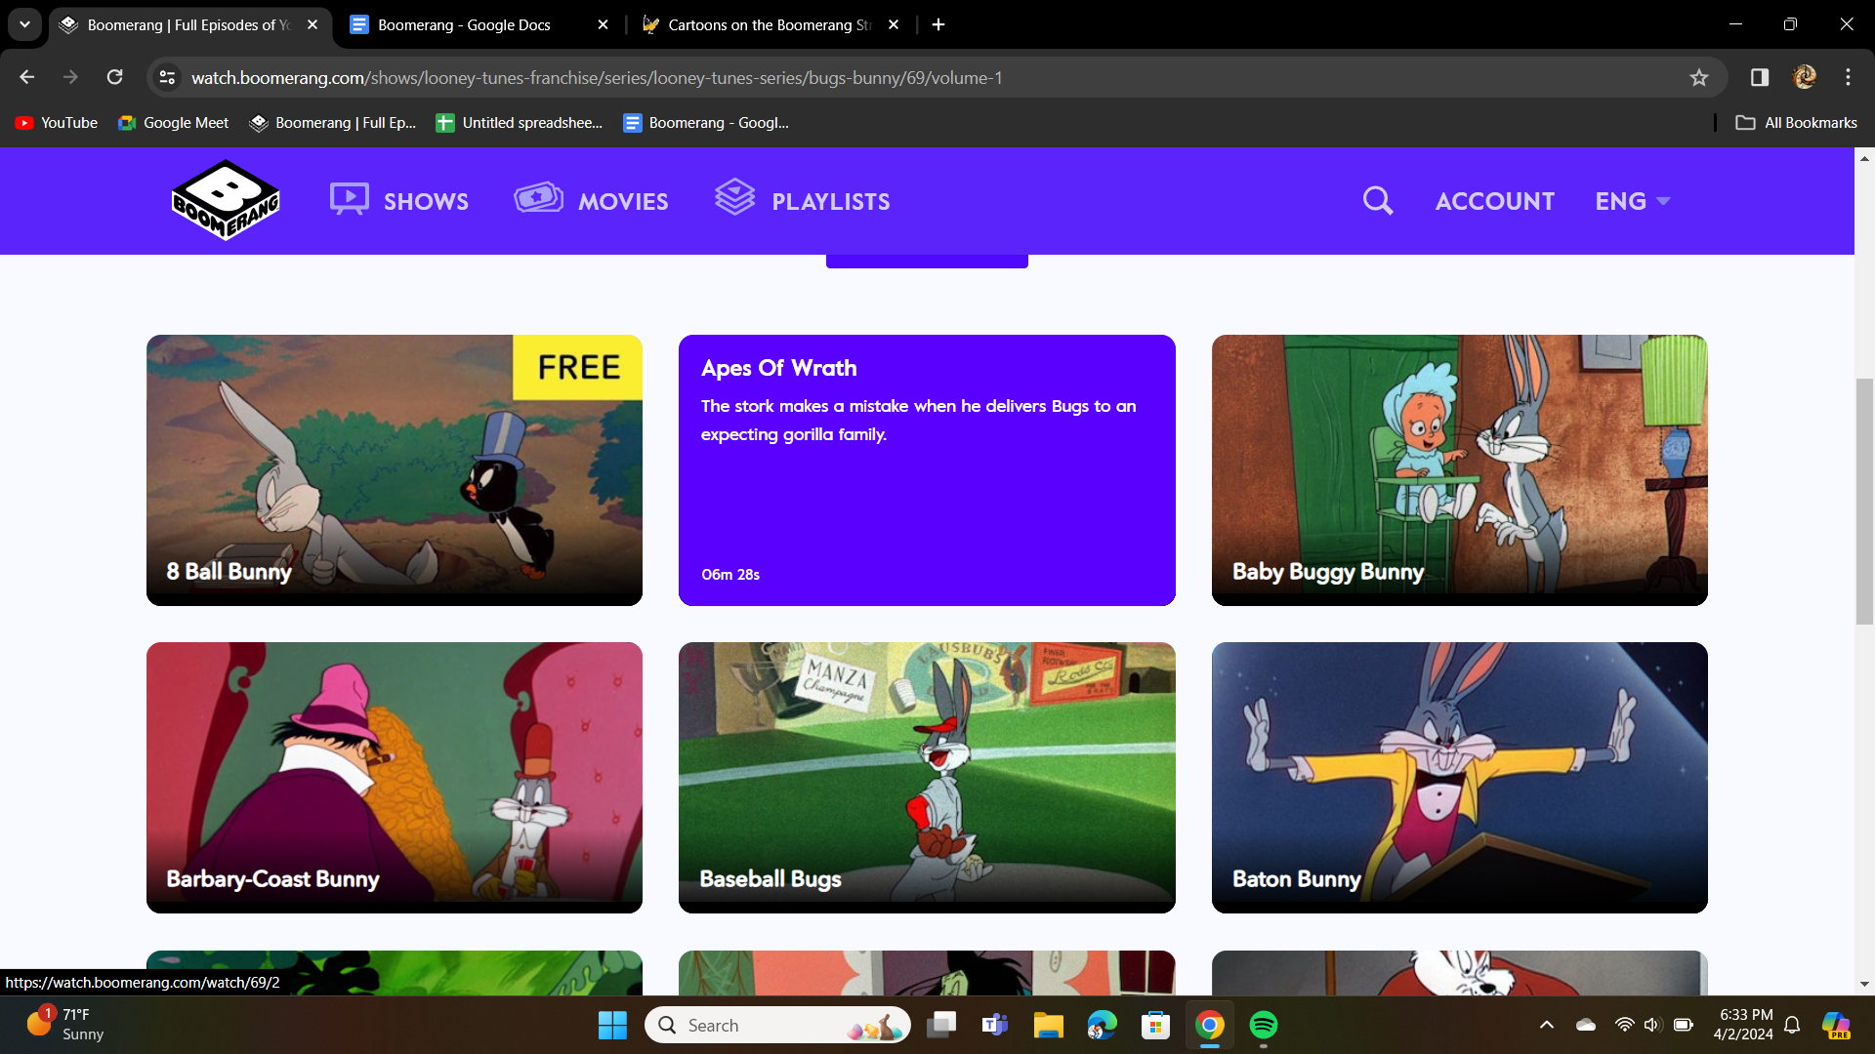Open the Apes Of Wrath episode card
The width and height of the screenshot is (1875, 1054).
click(x=927, y=469)
